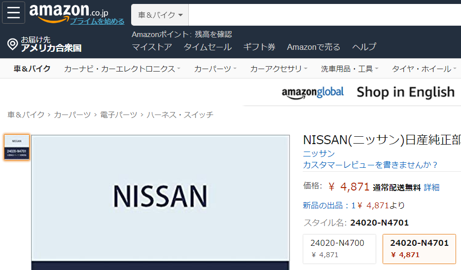Expand the 洗車用品・工具 dropdown menu
Screen dimensions: 461x270
tap(350, 69)
